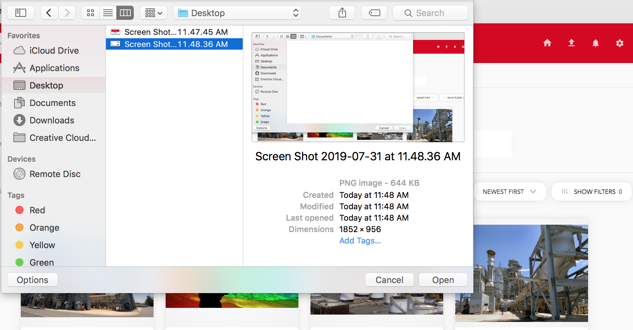Switch to icon view mode
633x330 pixels.
point(91,13)
